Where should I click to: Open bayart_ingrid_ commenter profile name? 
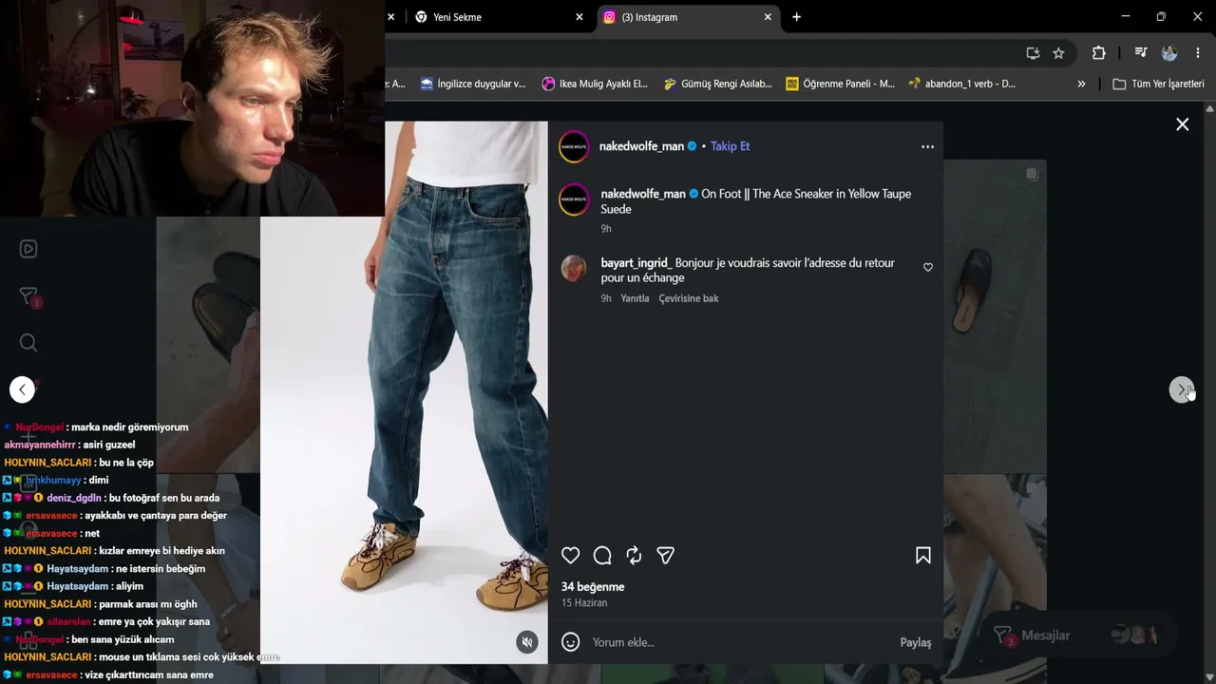(636, 263)
